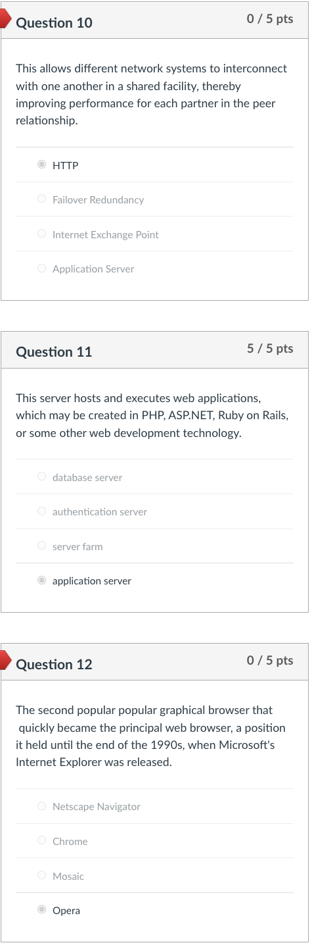Pick the application server option in Question 11
The width and height of the screenshot is (312, 947).
click(x=42, y=580)
